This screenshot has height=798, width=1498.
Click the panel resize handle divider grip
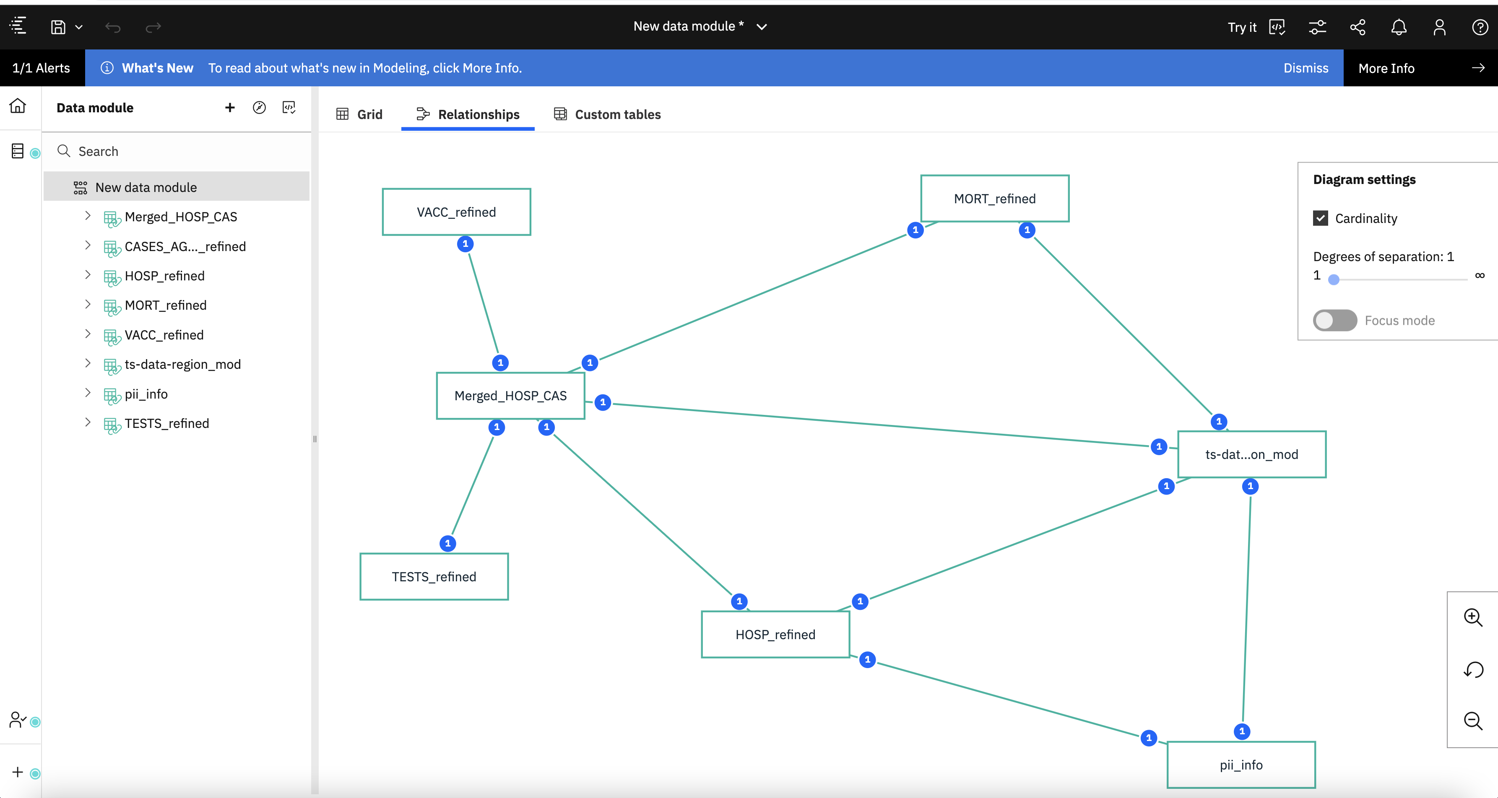point(315,439)
